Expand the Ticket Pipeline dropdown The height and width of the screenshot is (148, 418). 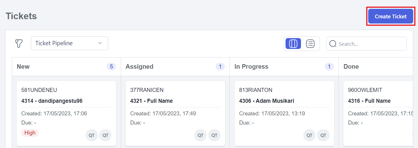click(x=70, y=43)
